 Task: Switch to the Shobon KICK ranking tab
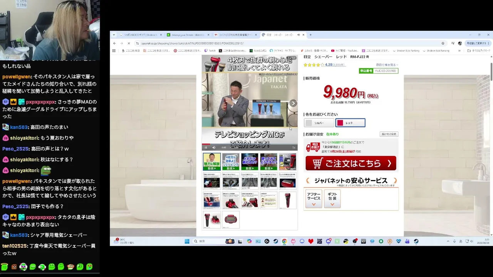140,35
